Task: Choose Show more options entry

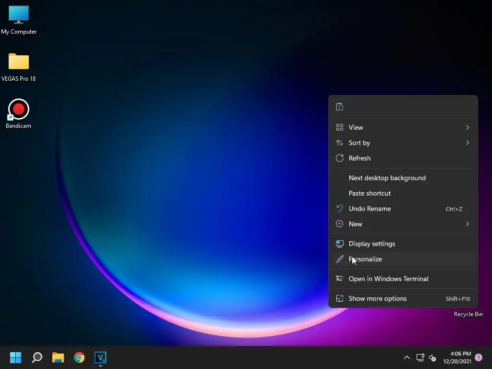Action: pyautogui.click(x=403, y=298)
